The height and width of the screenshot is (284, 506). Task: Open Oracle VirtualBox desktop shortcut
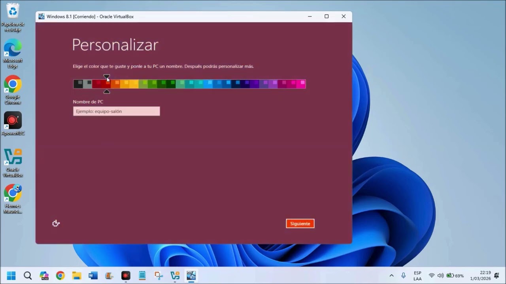13,163
